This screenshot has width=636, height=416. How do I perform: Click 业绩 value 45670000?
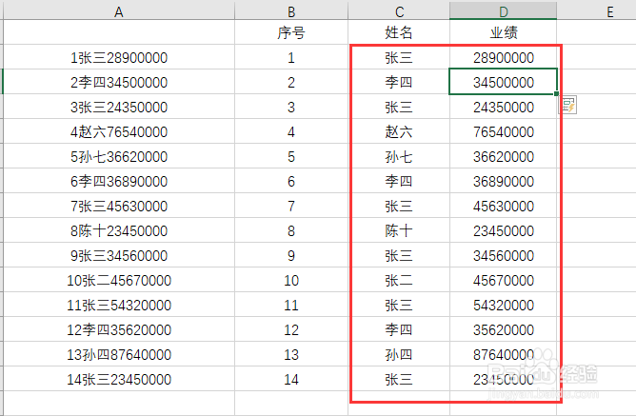[504, 280]
